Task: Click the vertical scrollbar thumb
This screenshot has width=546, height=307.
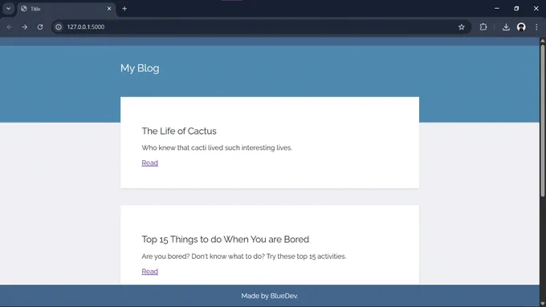Action: click(543, 121)
